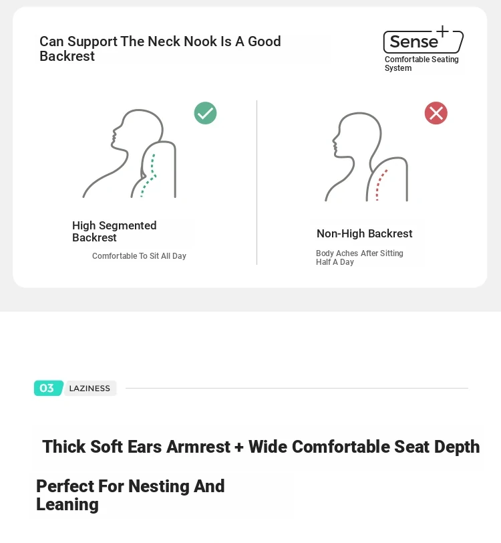Click the Thick Soft Ears Armrest headline
Viewport: 501px width, 543px height.
pyautogui.click(x=261, y=447)
